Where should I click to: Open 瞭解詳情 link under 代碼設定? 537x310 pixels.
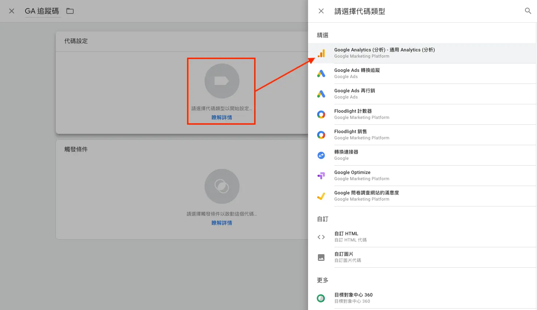222,117
